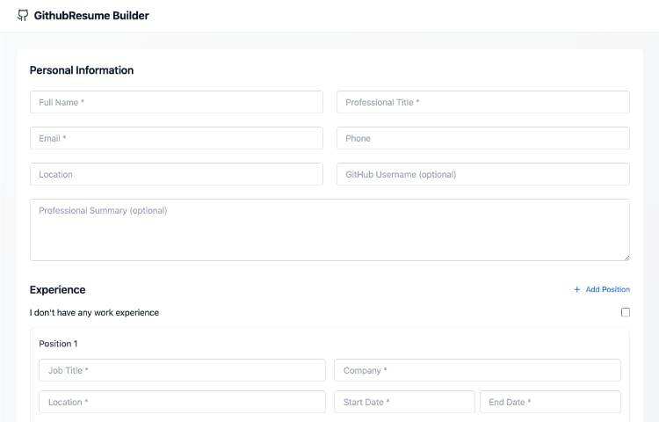
Task: Select Position 1 Location field
Action: click(x=182, y=402)
